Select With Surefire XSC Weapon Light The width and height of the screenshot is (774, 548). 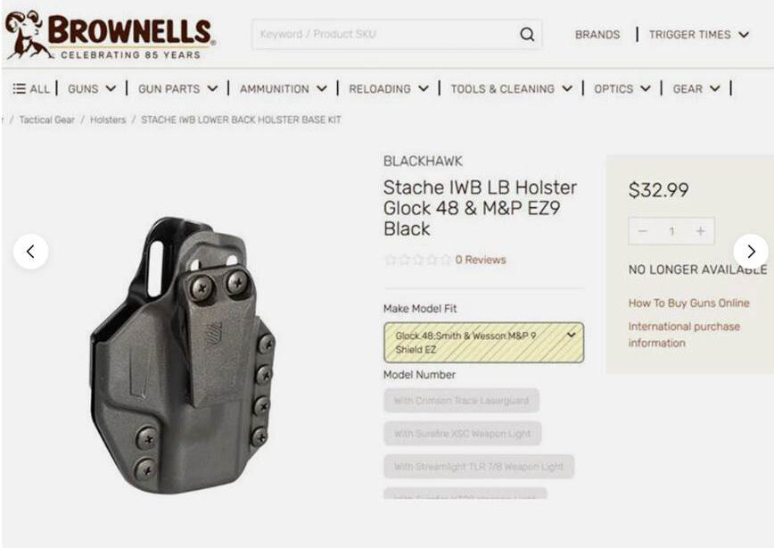pyautogui.click(x=462, y=434)
